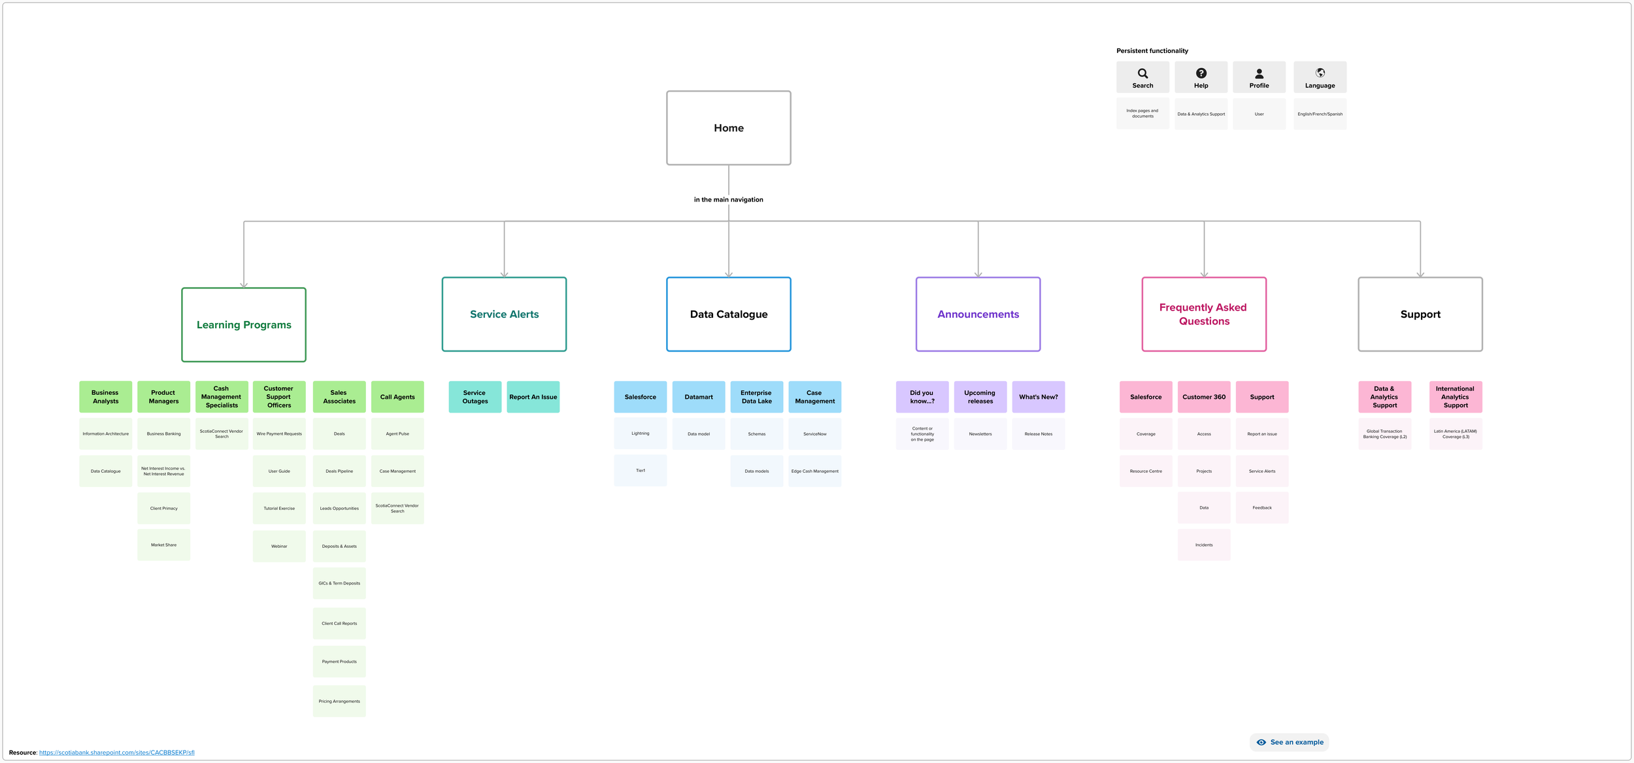Screen dimensions: 1634x763
Task: Click the International Analytics Support card
Action: coord(1455,397)
